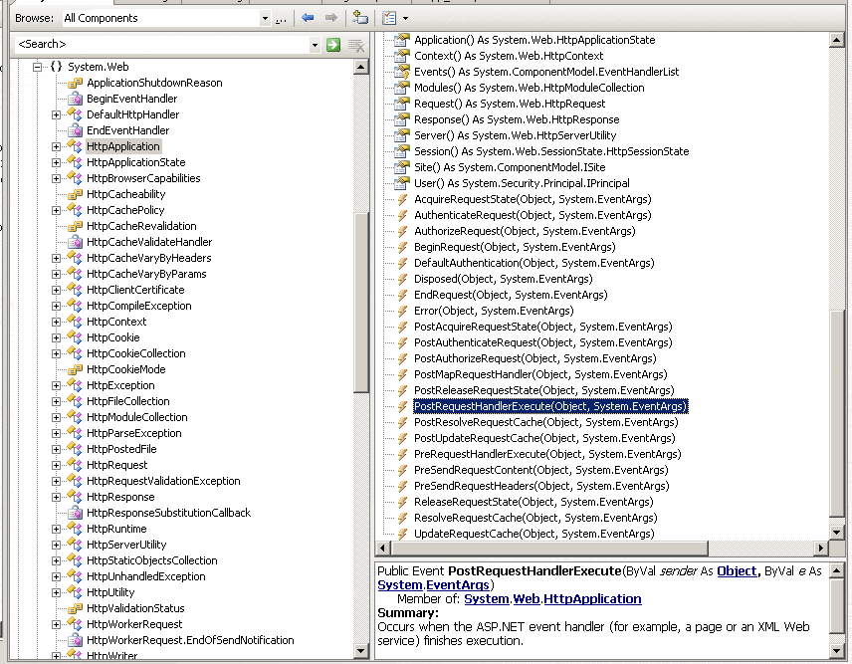
Task: Click the description pane scroll down arrow
Action: pyautogui.click(x=836, y=650)
